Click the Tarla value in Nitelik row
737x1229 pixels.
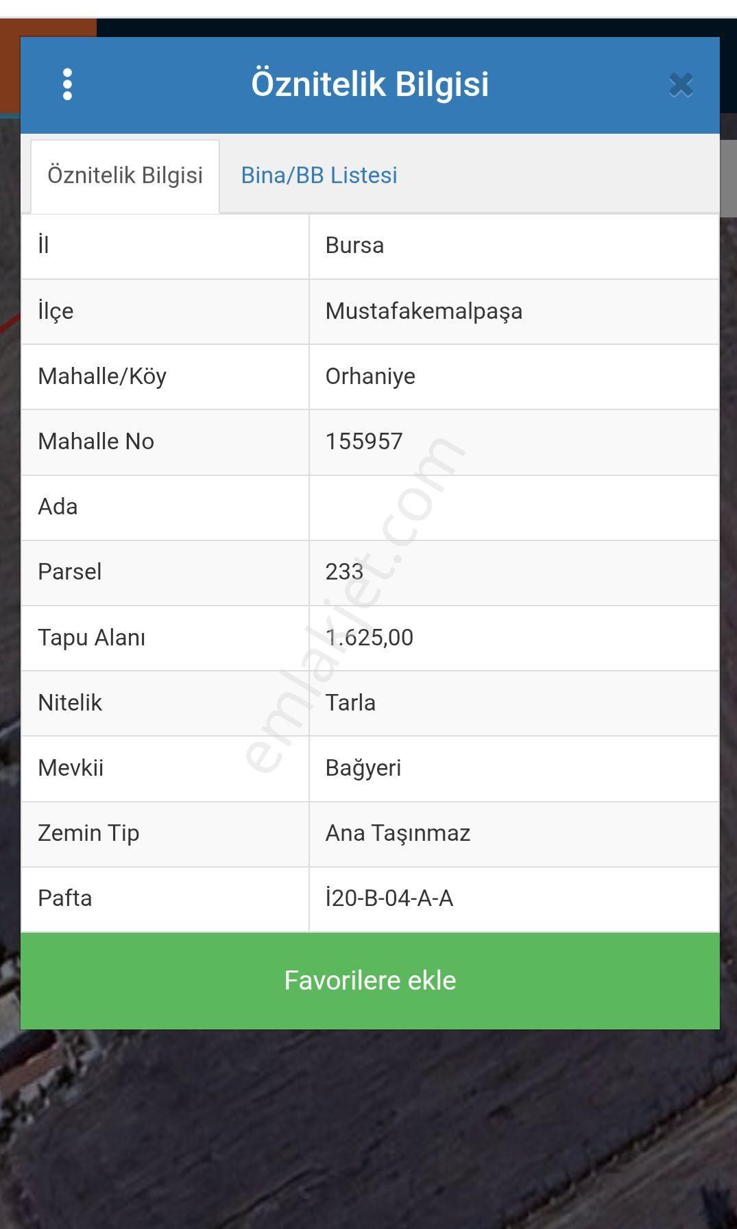click(350, 703)
